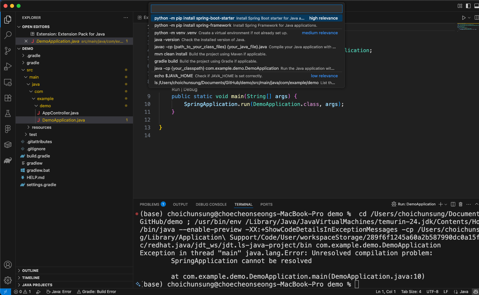Click the Kill Terminal trash icon

point(461,204)
